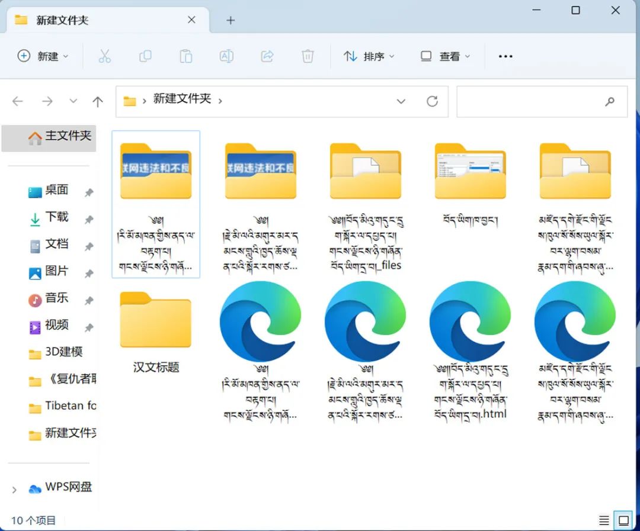Open the 查看 view menu

(x=445, y=56)
